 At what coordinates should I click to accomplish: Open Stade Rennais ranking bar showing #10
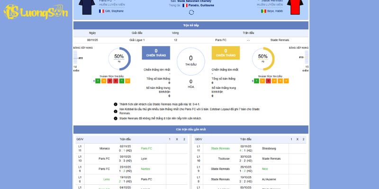(306, 57)
